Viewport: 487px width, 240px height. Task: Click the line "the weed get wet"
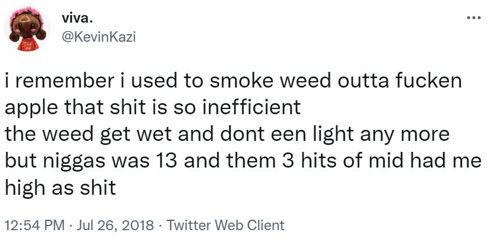pos(227,134)
